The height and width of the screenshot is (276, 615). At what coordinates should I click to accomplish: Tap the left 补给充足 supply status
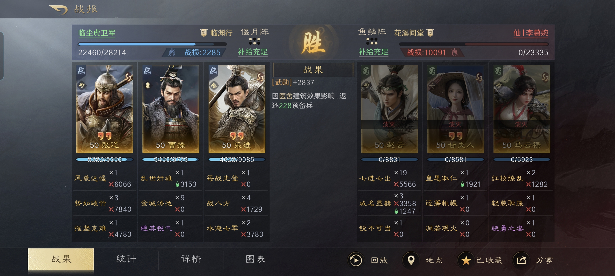(x=253, y=52)
